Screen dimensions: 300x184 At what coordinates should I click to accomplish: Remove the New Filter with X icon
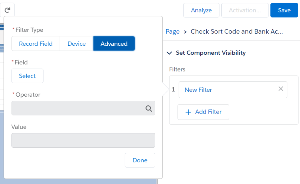pos(280,89)
